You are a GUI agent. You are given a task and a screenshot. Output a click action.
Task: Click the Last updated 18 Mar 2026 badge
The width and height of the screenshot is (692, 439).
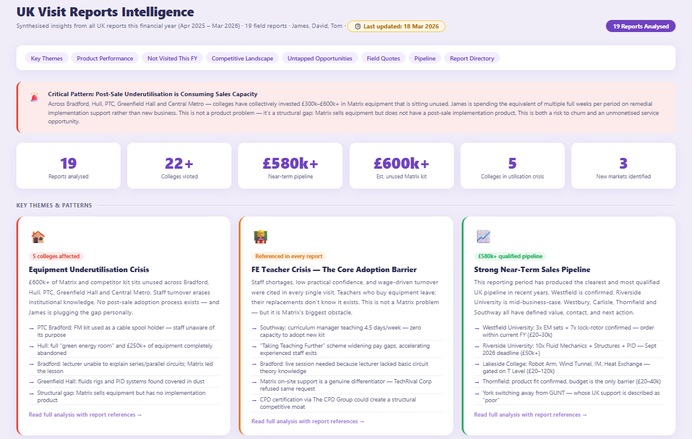coord(396,26)
